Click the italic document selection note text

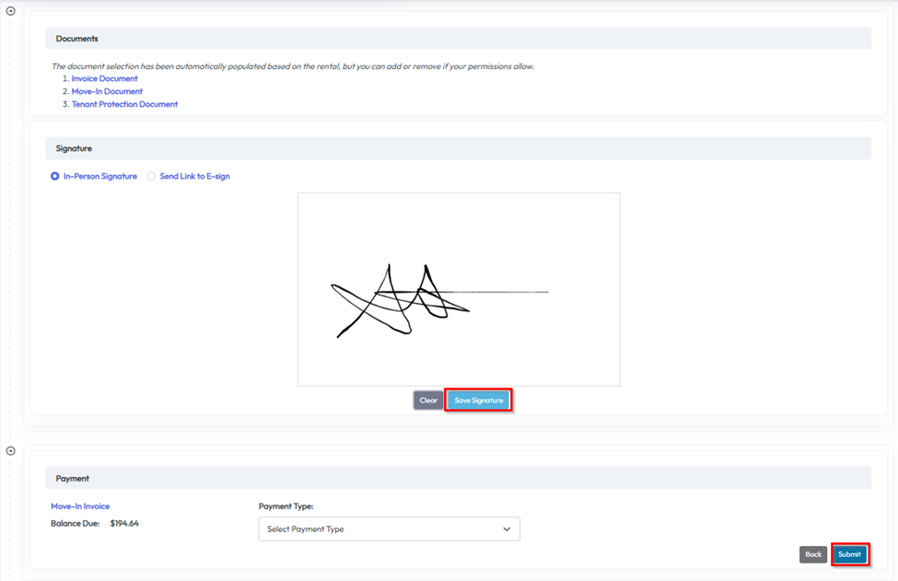(293, 66)
